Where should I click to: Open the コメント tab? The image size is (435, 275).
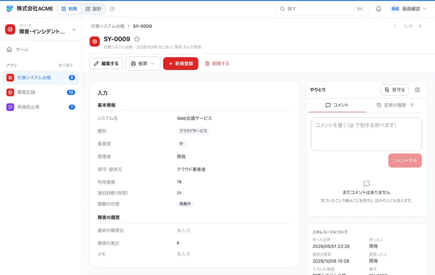tap(337, 105)
